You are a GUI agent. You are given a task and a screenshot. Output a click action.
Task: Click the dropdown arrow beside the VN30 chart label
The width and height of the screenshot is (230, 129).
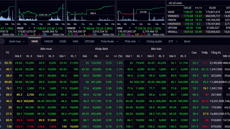[x=30, y=28]
